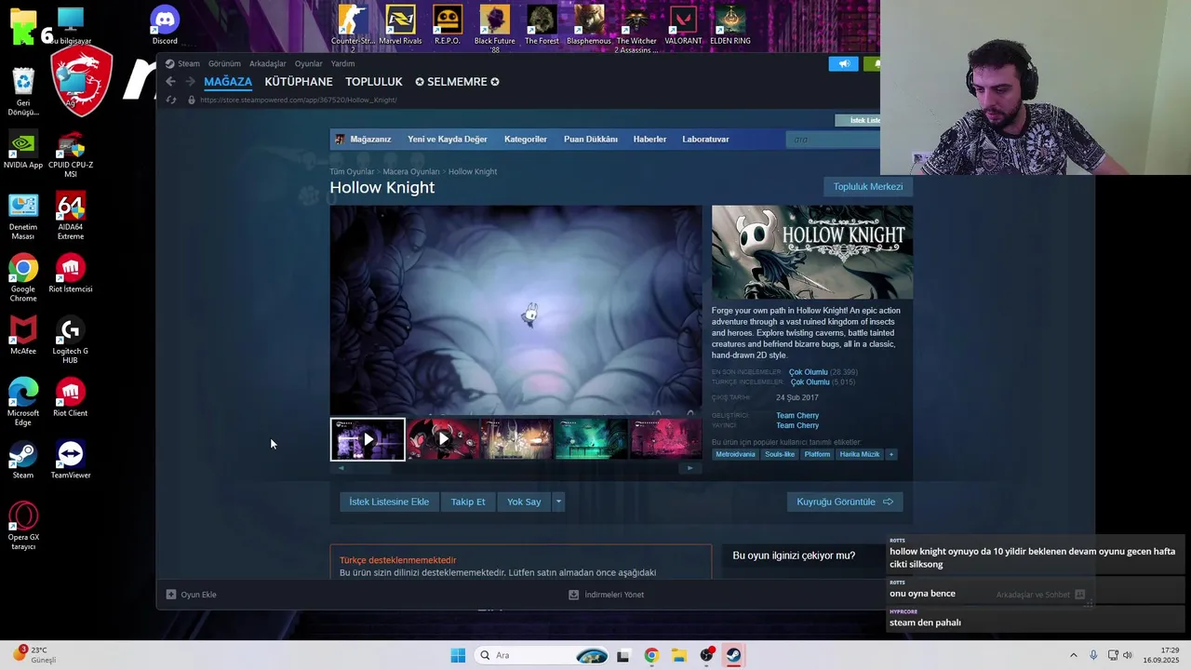Open McAfee desktop shortcut
Screen dimensions: 1191x670
click(23, 336)
